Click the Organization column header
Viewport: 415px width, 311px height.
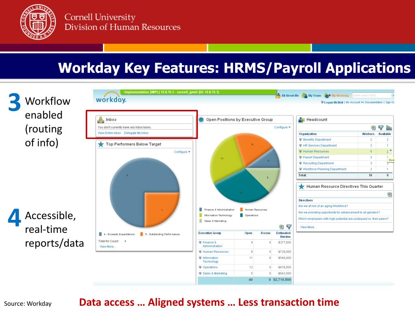click(x=308, y=134)
